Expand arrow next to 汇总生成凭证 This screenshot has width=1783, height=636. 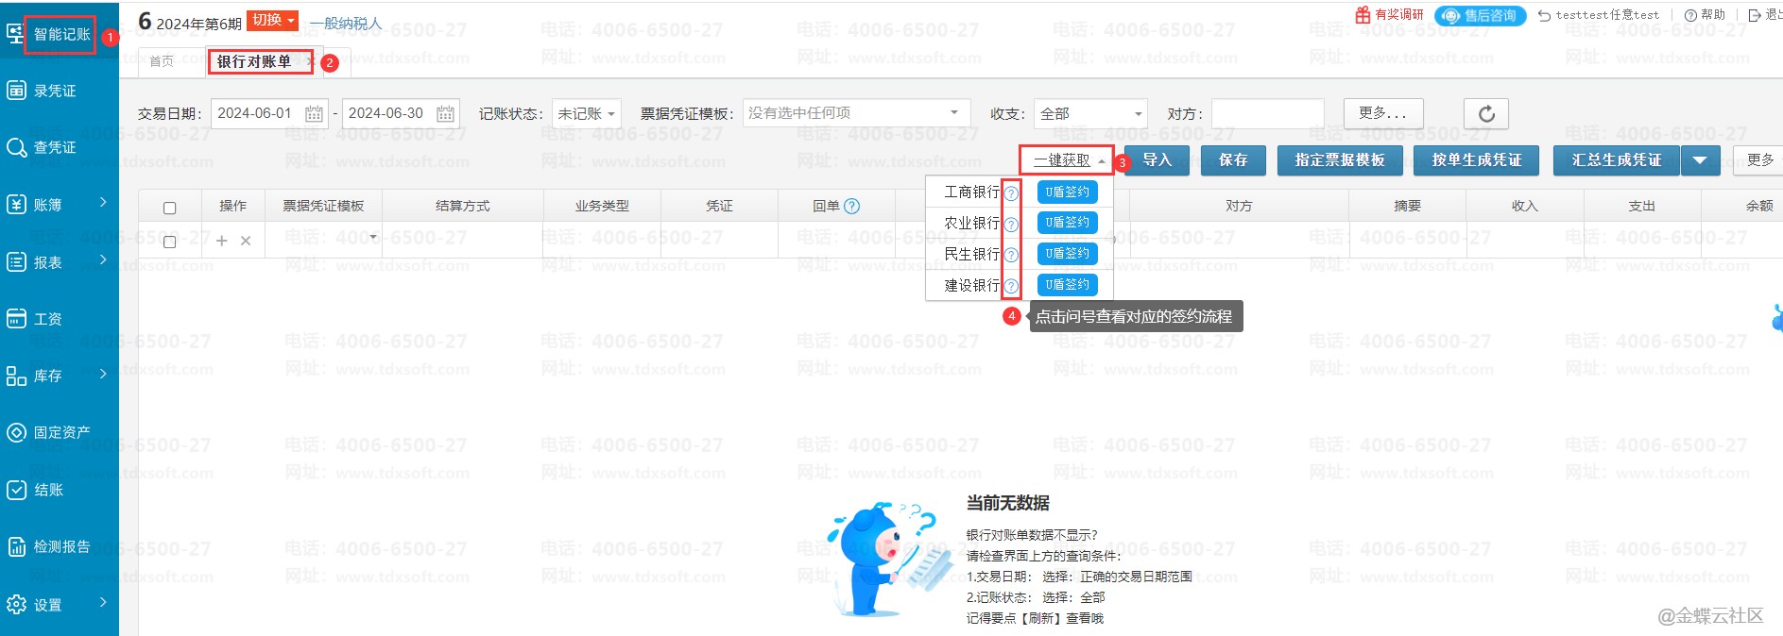click(1700, 160)
